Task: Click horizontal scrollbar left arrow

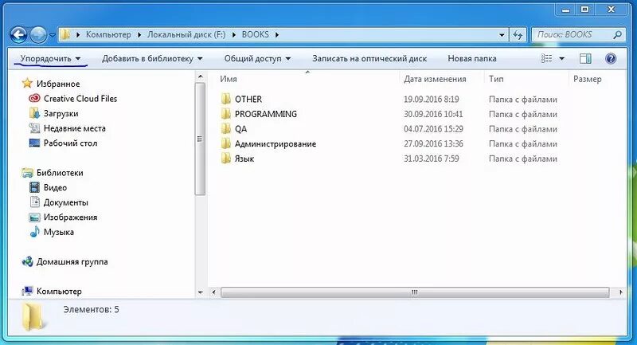Action: click(x=214, y=292)
